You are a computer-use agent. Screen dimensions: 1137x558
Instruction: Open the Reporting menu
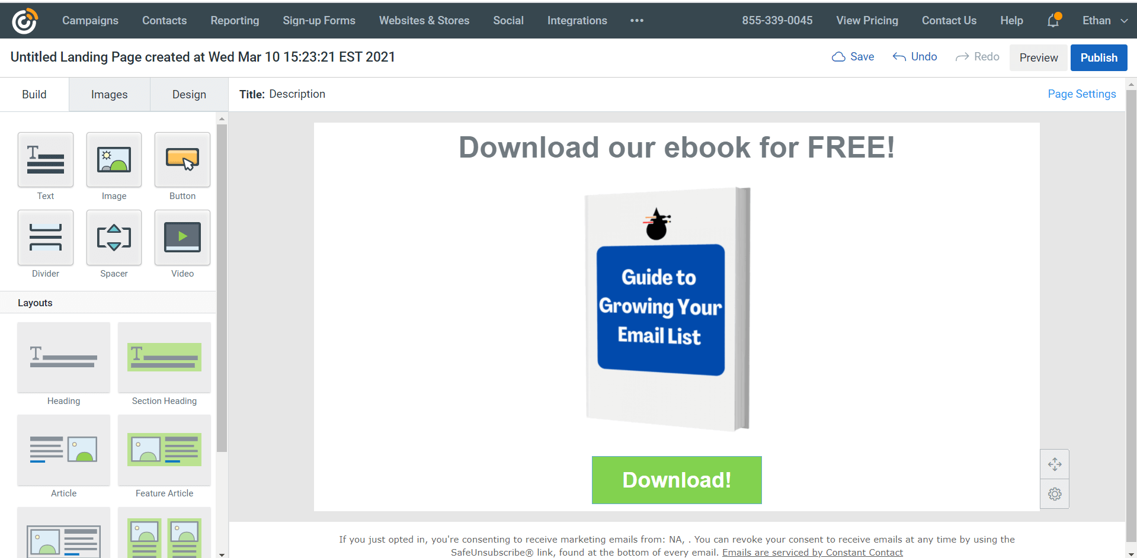(x=235, y=21)
